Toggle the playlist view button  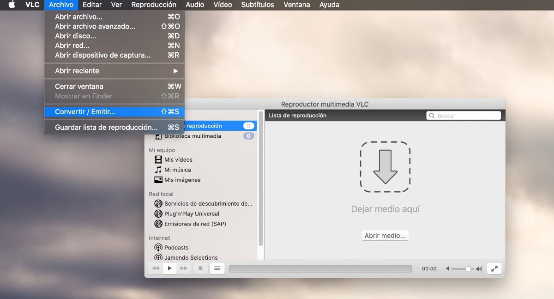click(x=217, y=268)
